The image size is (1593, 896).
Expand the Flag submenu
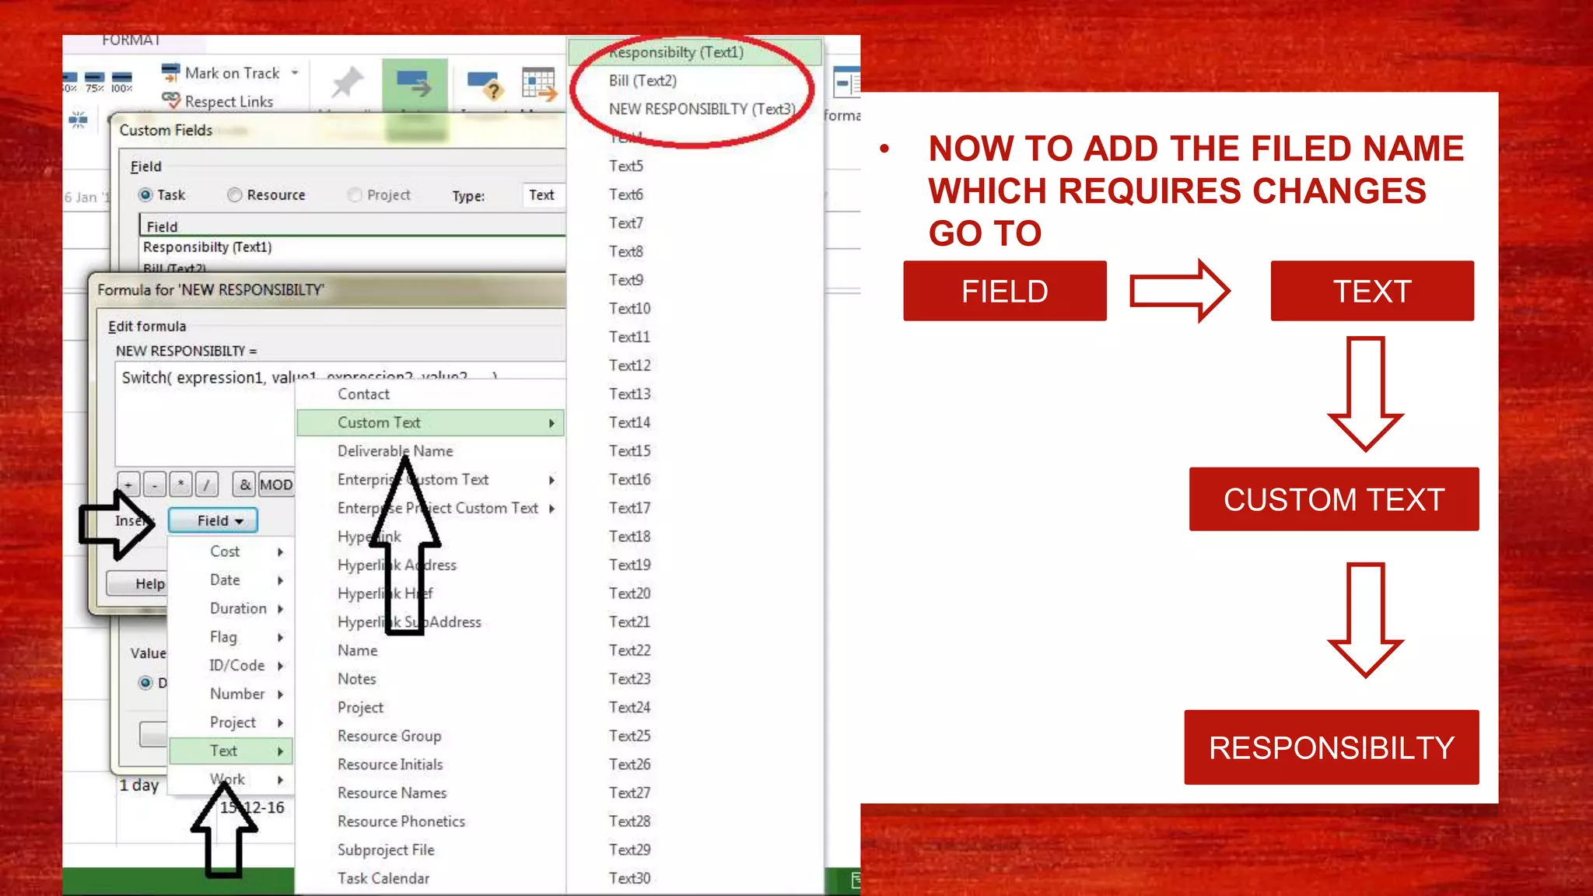point(231,637)
